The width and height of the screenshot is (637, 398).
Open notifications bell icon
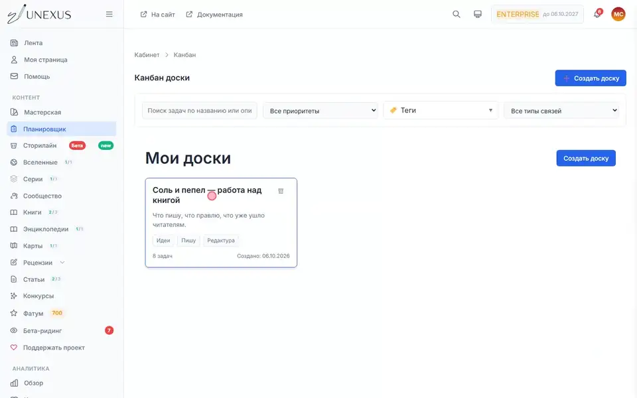tap(597, 14)
